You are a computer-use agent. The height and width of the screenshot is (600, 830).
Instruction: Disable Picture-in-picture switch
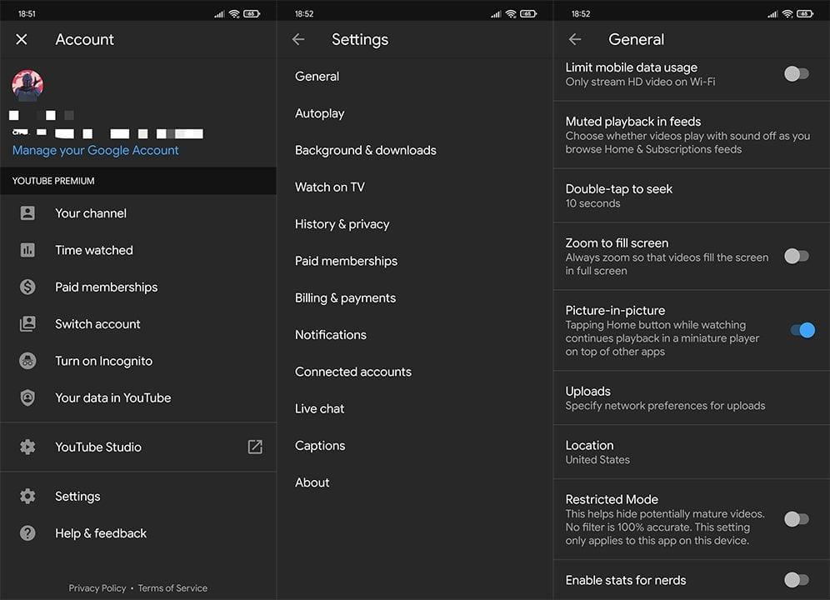pos(802,330)
